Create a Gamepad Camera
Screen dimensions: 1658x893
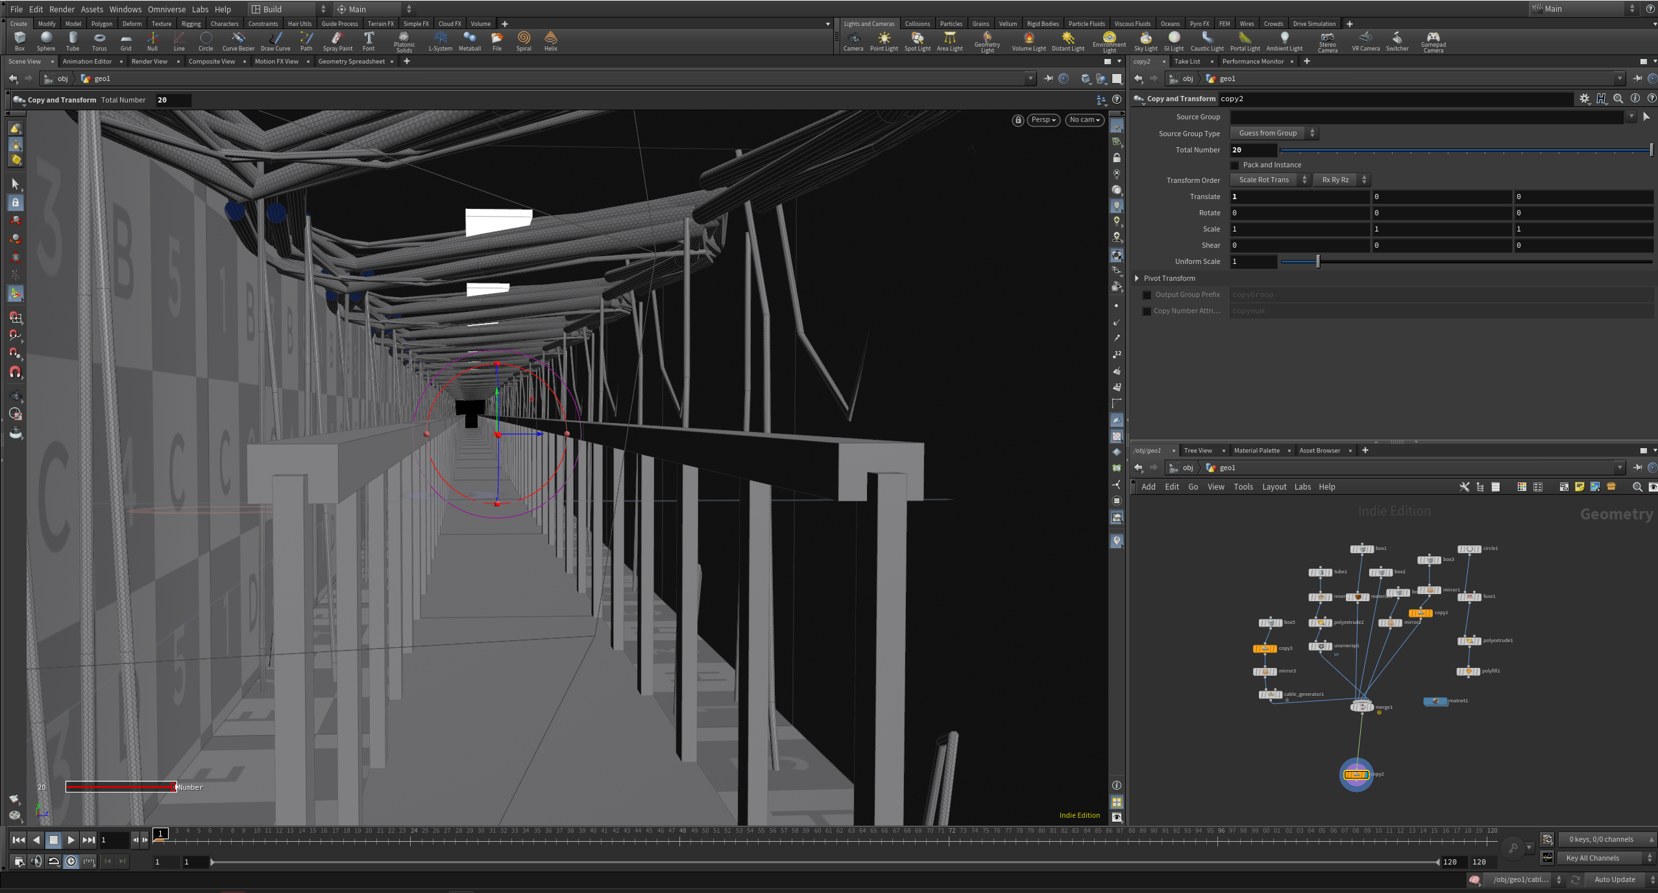1433,42
